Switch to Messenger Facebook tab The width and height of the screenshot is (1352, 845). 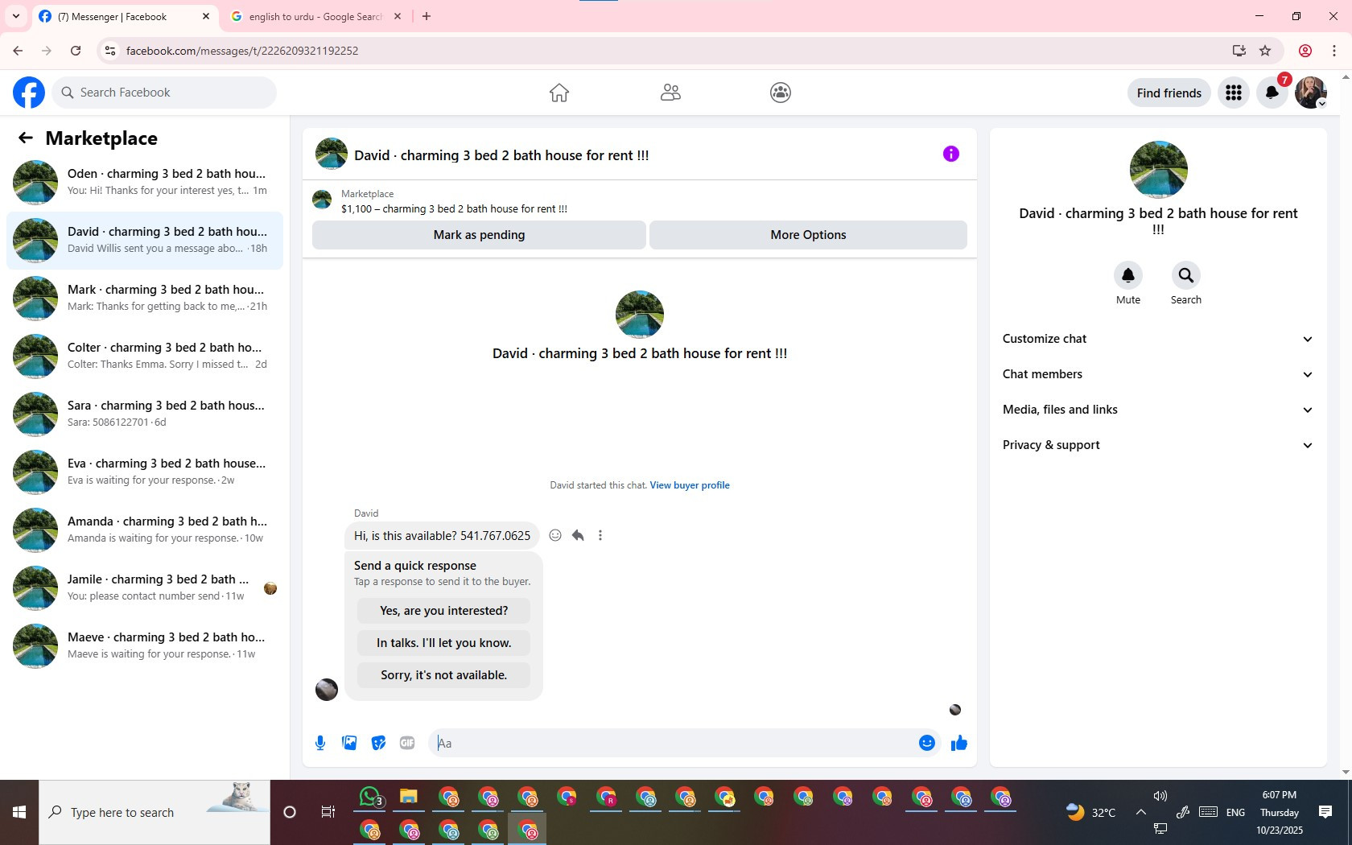pos(125,16)
